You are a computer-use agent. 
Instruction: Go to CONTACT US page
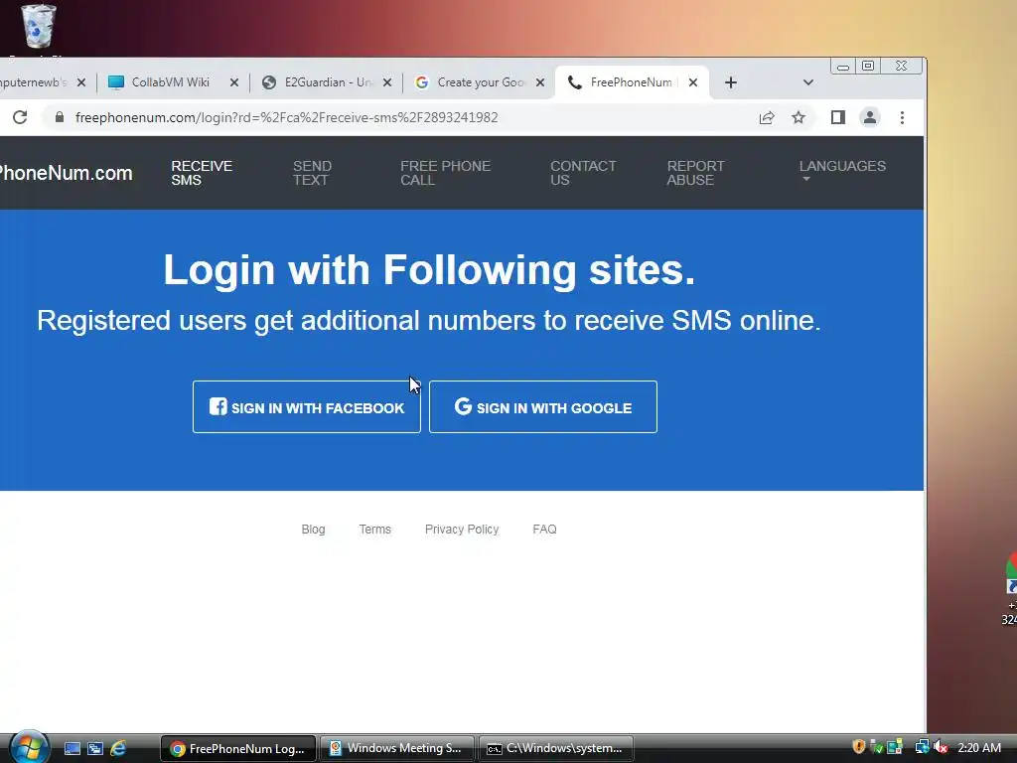[x=583, y=173]
